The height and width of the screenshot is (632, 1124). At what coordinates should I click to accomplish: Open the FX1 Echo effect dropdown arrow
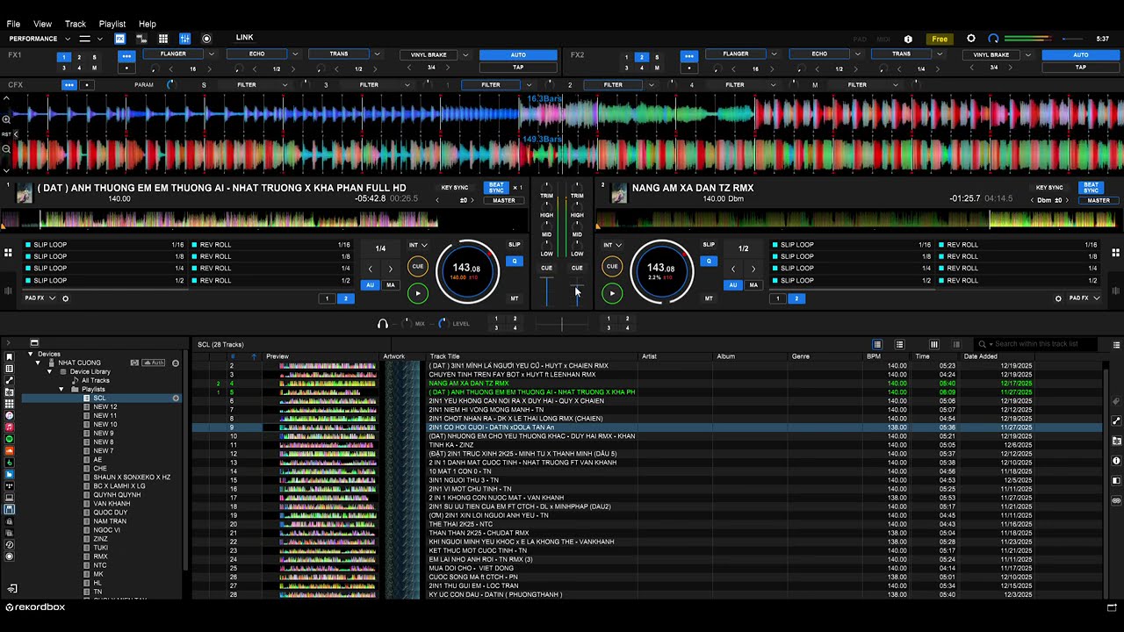click(294, 54)
